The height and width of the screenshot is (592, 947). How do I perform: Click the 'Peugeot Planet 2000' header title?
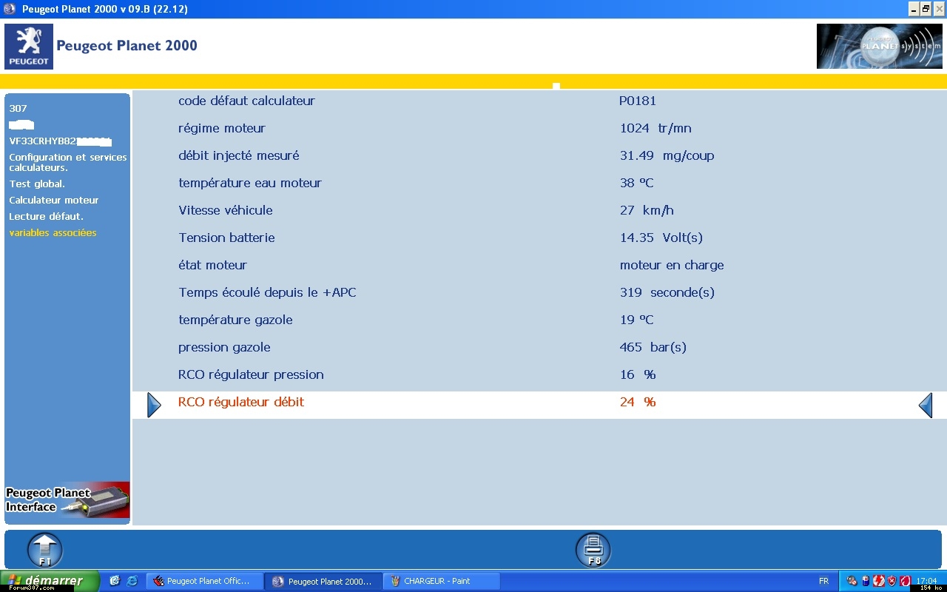coord(127,46)
